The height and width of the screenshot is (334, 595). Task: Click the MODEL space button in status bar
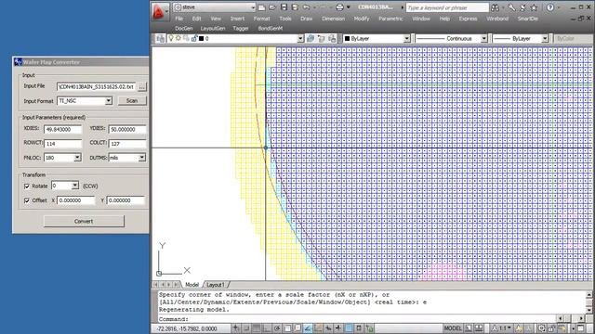pyautogui.click(x=453, y=328)
